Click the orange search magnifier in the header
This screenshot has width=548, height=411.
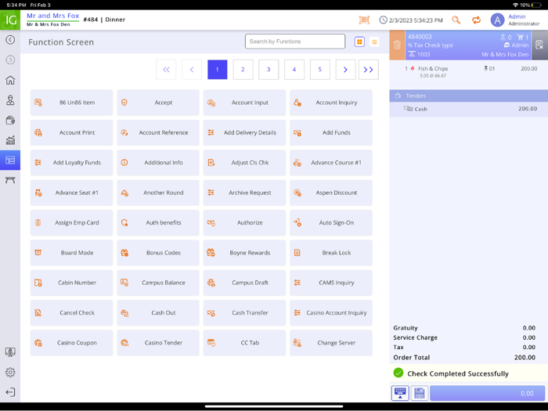click(456, 20)
